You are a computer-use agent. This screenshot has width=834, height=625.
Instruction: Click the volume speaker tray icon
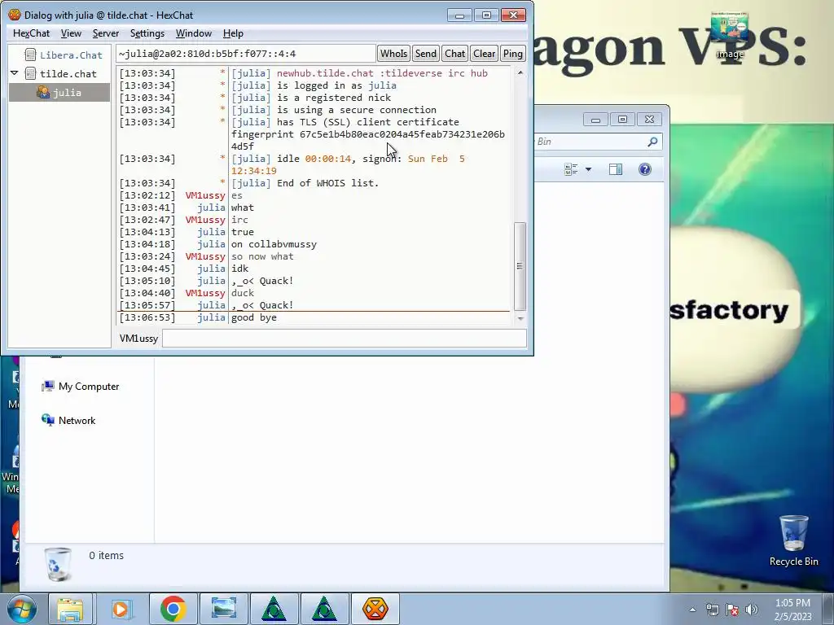752,610
